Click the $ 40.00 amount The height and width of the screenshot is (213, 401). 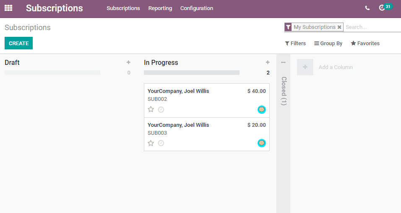click(257, 91)
